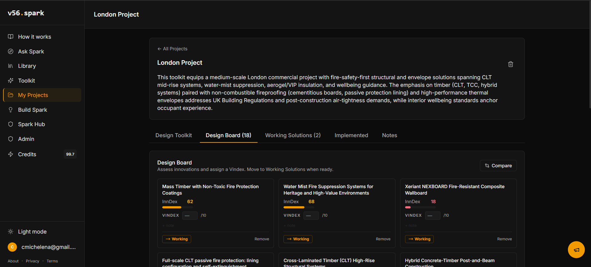Add note on Mass Timber card

click(x=168, y=226)
